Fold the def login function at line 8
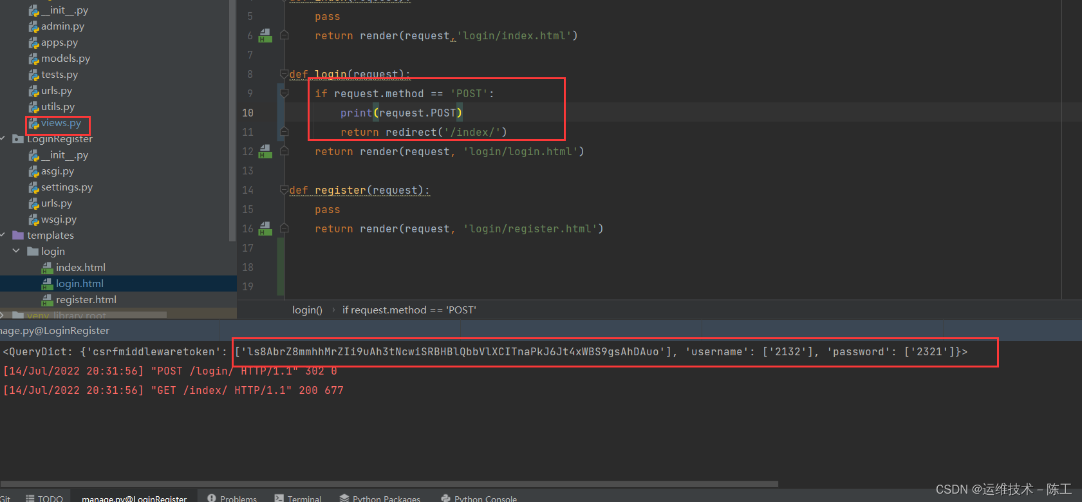 284,75
